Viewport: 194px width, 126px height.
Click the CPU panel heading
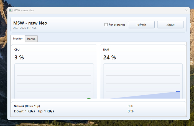[x=17, y=50]
